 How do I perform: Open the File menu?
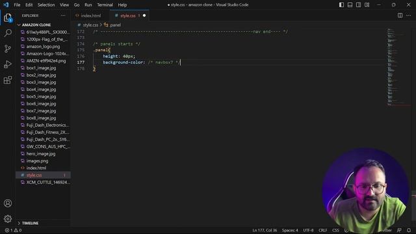click(x=17, y=5)
